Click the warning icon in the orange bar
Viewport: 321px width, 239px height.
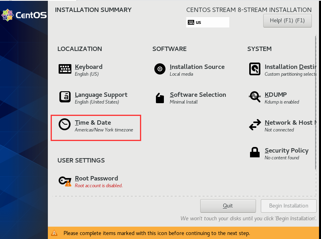coord(54,233)
